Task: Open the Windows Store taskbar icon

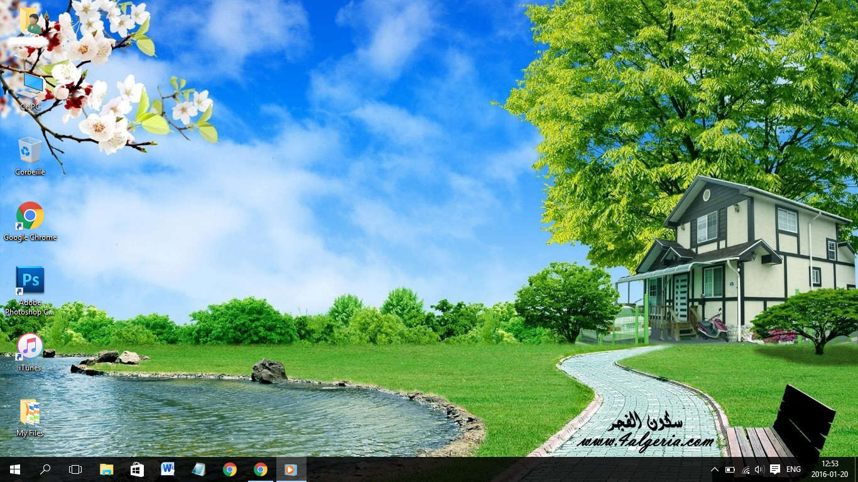Action: pyautogui.click(x=137, y=469)
